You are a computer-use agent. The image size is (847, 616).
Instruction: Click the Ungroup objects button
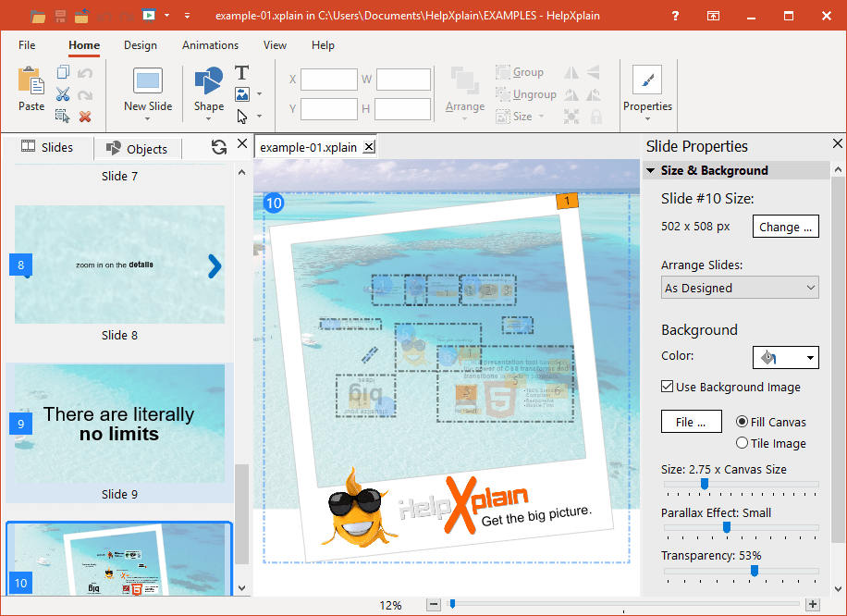tap(526, 94)
